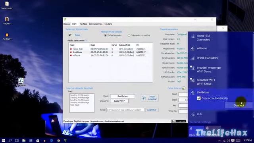This screenshot has height=143, width=254.
Task: Select wifizone network in Wi-Fi flyout
Action: (220, 48)
